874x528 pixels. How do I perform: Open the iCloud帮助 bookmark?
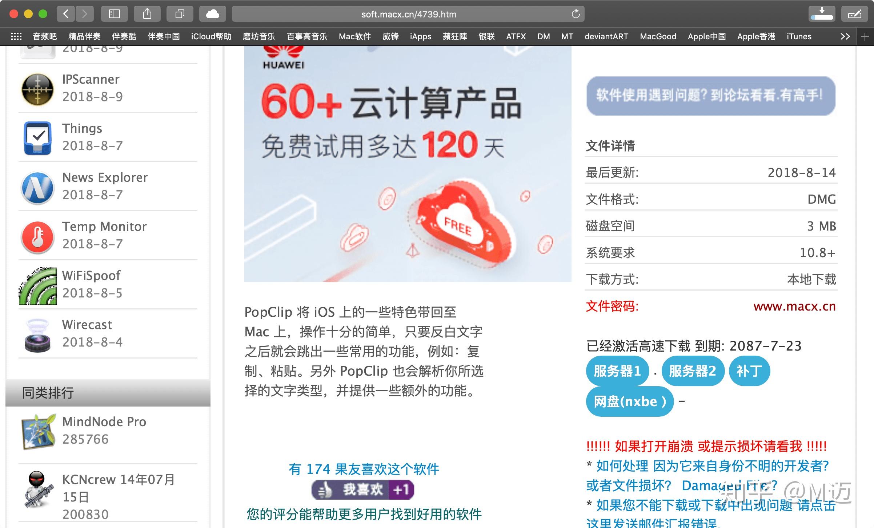[x=211, y=36]
